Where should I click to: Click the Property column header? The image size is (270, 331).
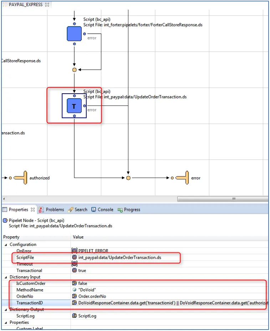[x=11, y=237]
